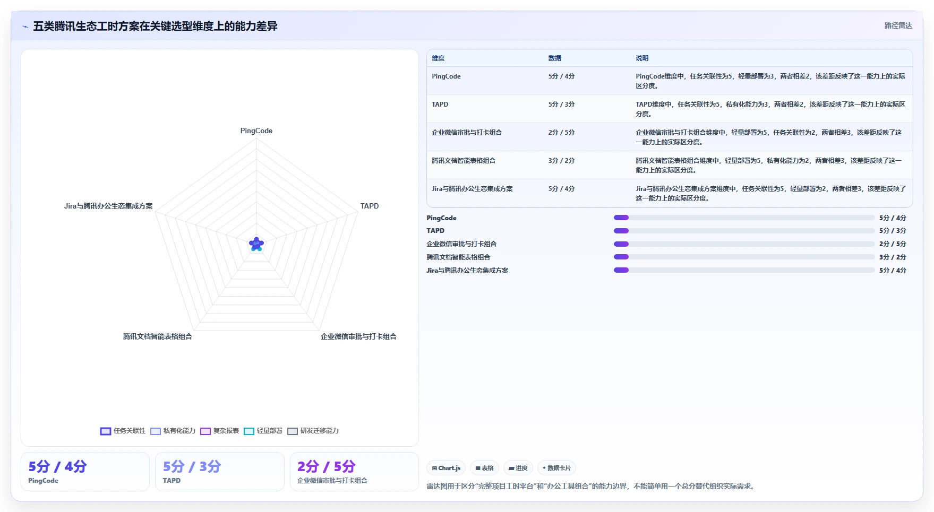The image size is (934, 512).
Task: Click the 维度 column header
Action: pos(438,58)
